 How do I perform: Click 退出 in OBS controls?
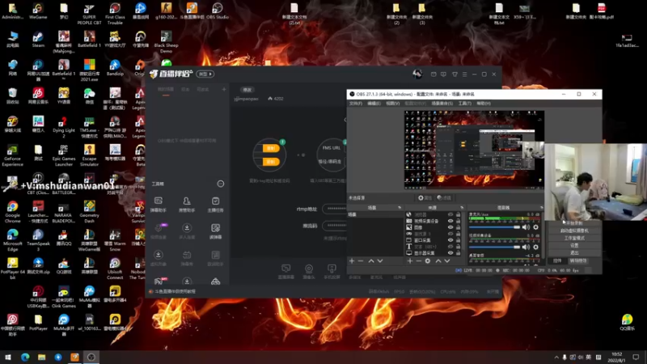coord(574,252)
